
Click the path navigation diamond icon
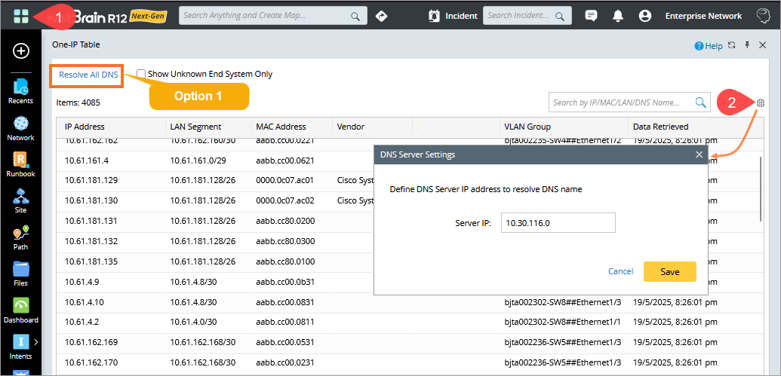pos(381,16)
